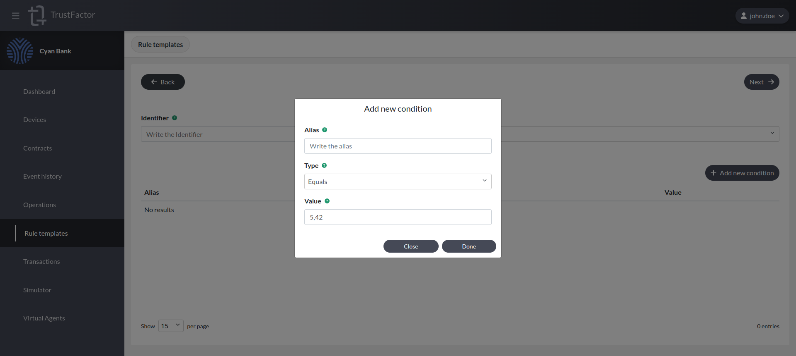Open Devices in sidebar

tap(34, 119)
